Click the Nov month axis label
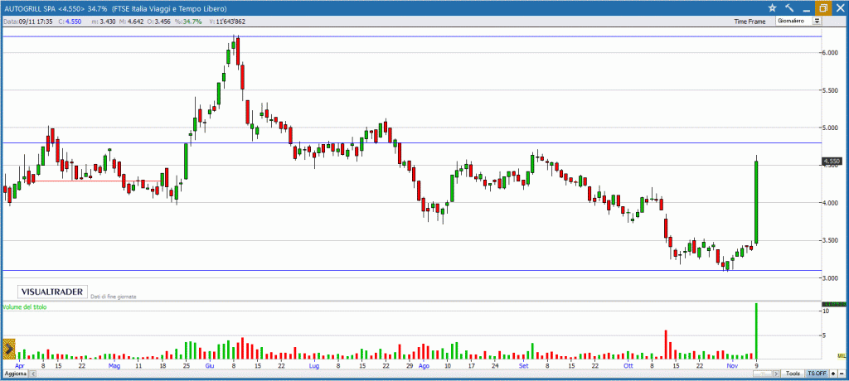 click(733, 365)
